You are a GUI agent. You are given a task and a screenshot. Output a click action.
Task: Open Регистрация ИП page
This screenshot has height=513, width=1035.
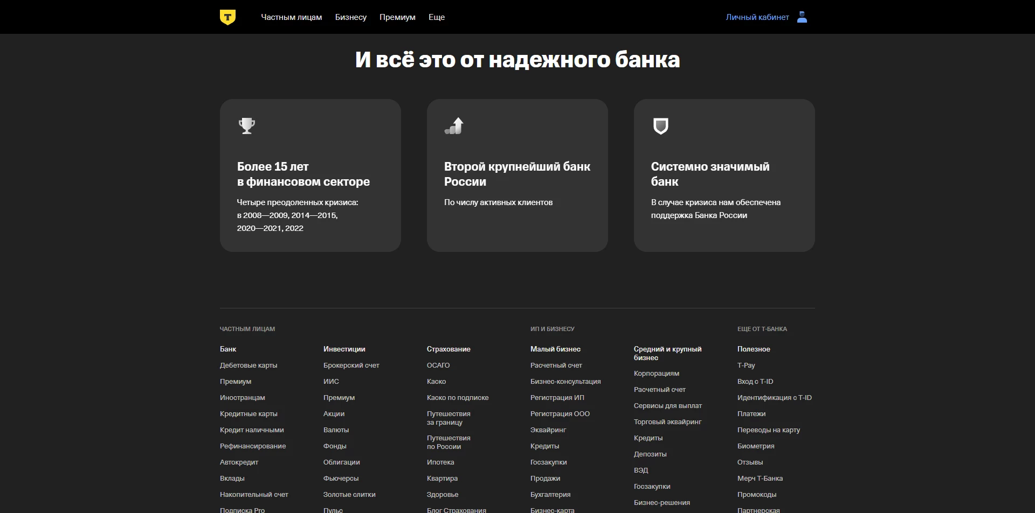558,398
